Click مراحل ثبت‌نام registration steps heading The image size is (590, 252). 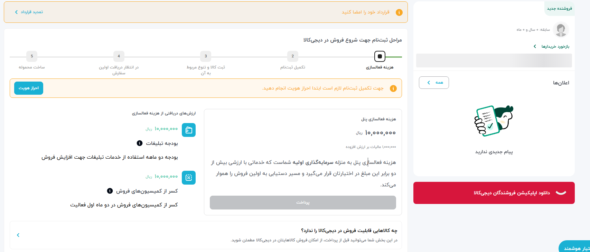point(353,40)
